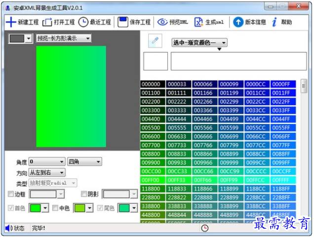Image resolution: width=314 pixels, height=239 pixels.
Task: Click the 新建工程 plus icon
Action: (11, 22)
